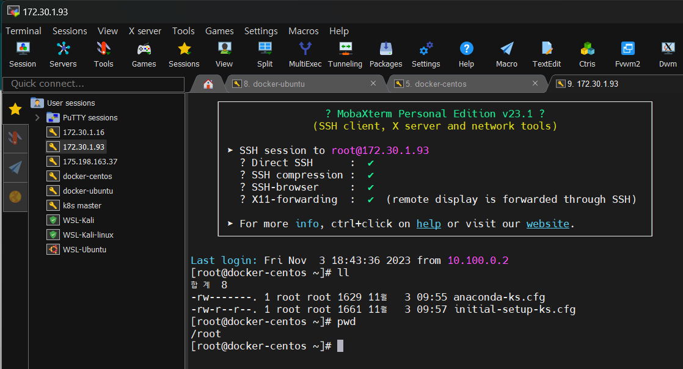The width and height of the screenshot is (683, 369).
Task: Open the Games menu
Action: (x=219, y=31)
